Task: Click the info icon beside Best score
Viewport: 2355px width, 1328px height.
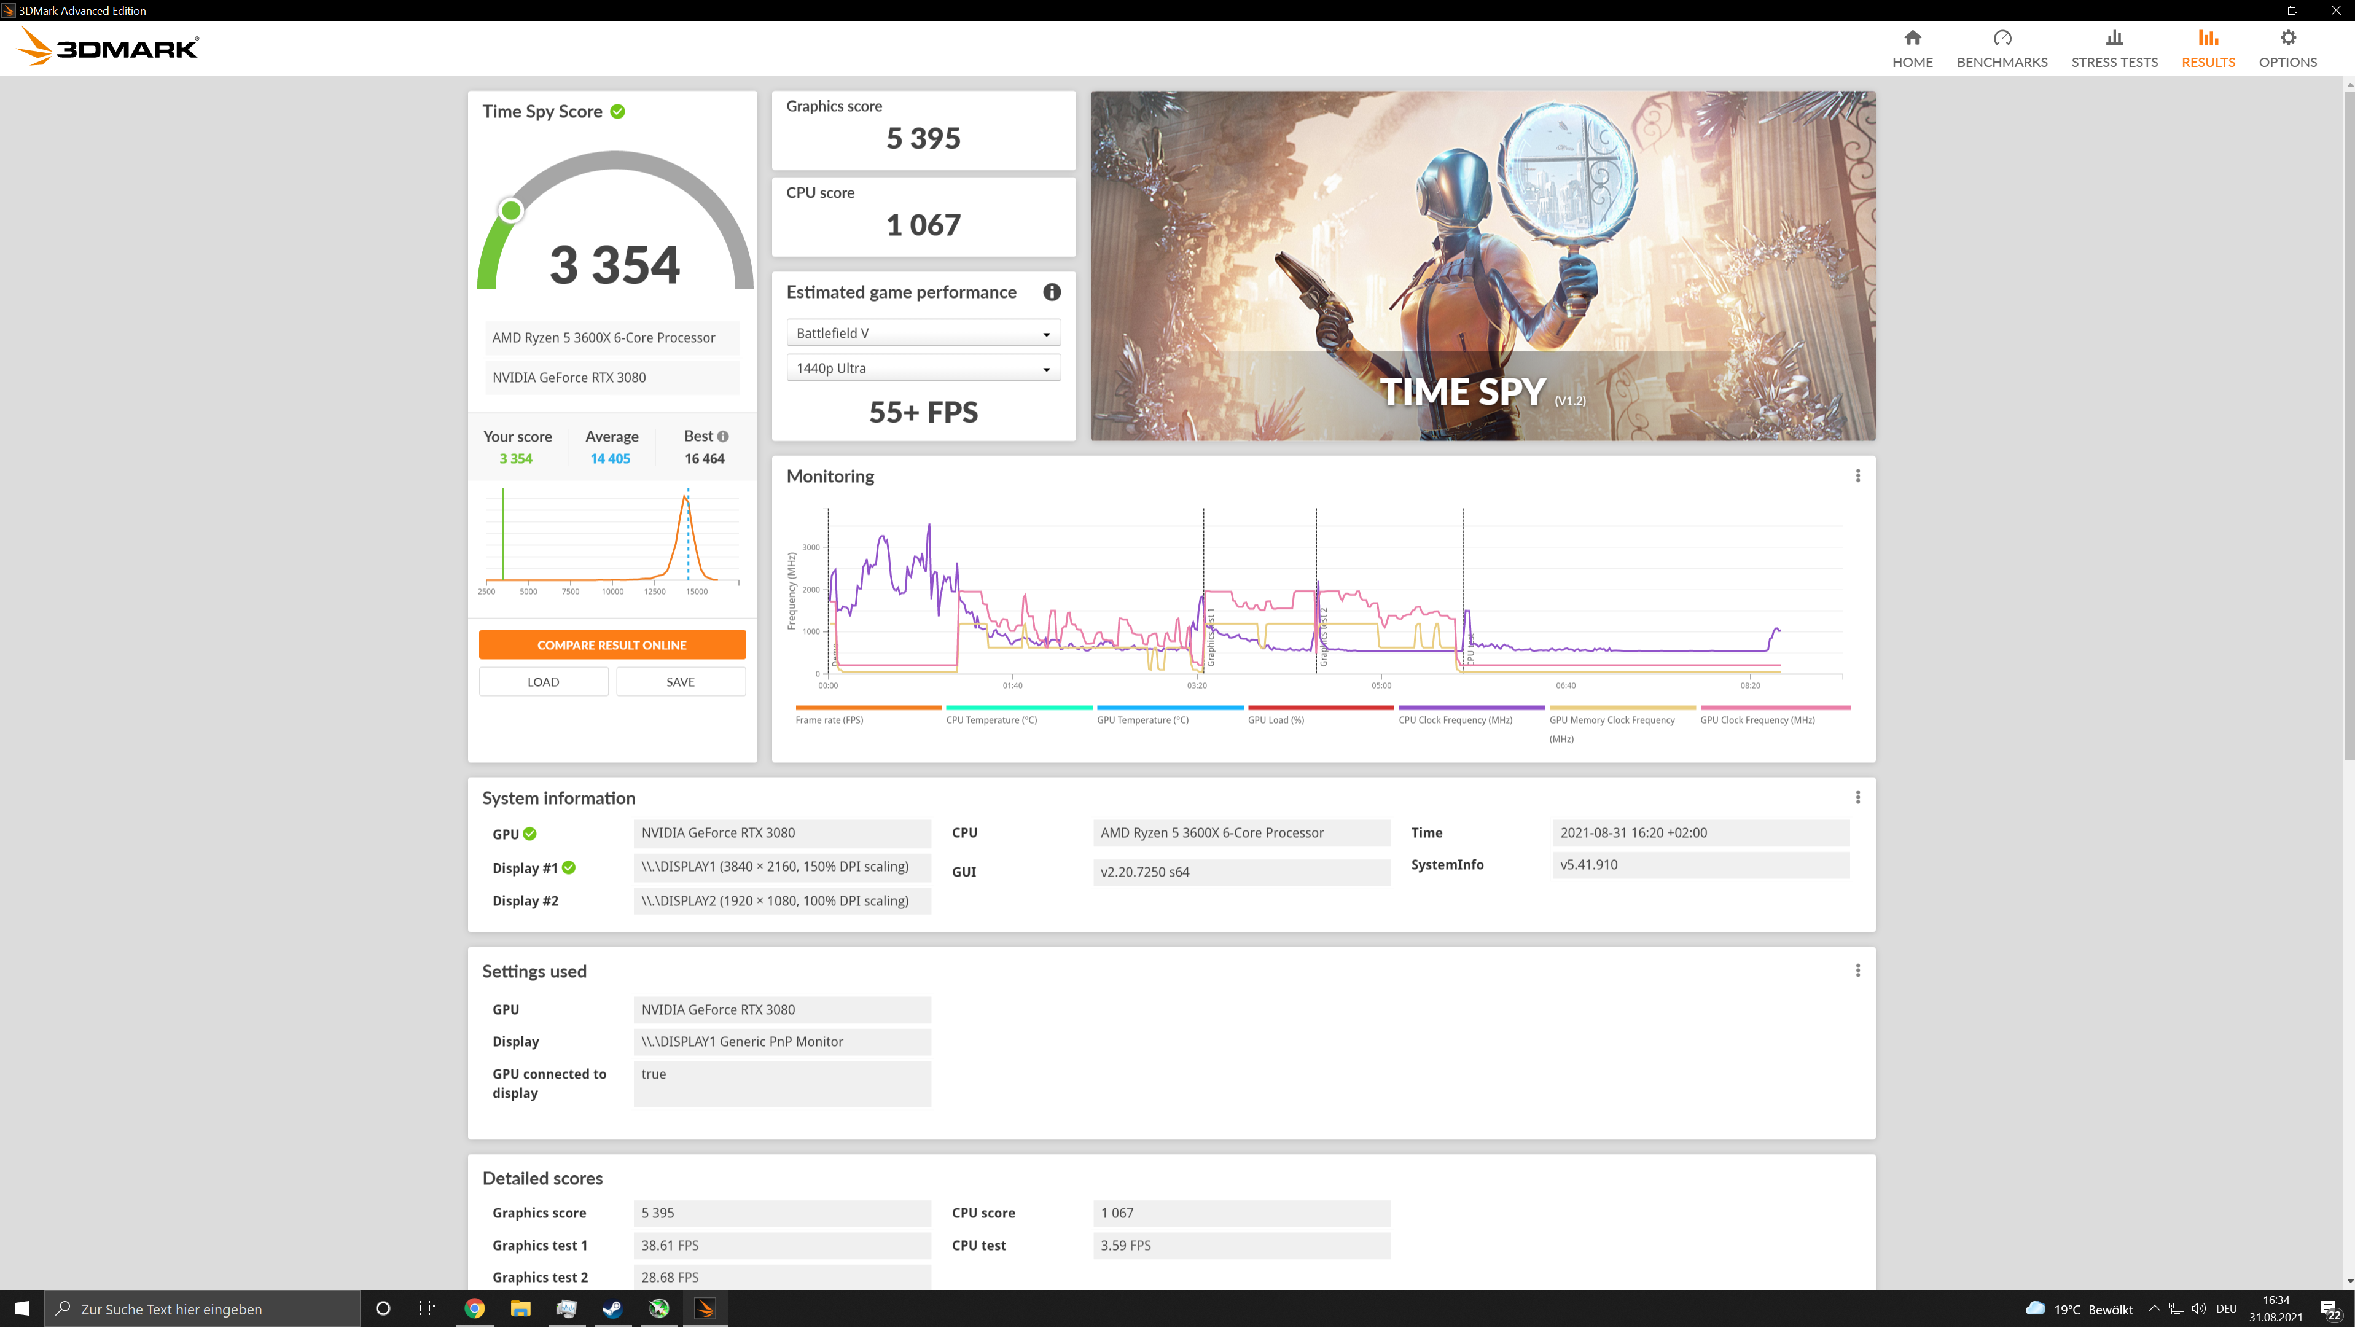Action: pos(723,437)
